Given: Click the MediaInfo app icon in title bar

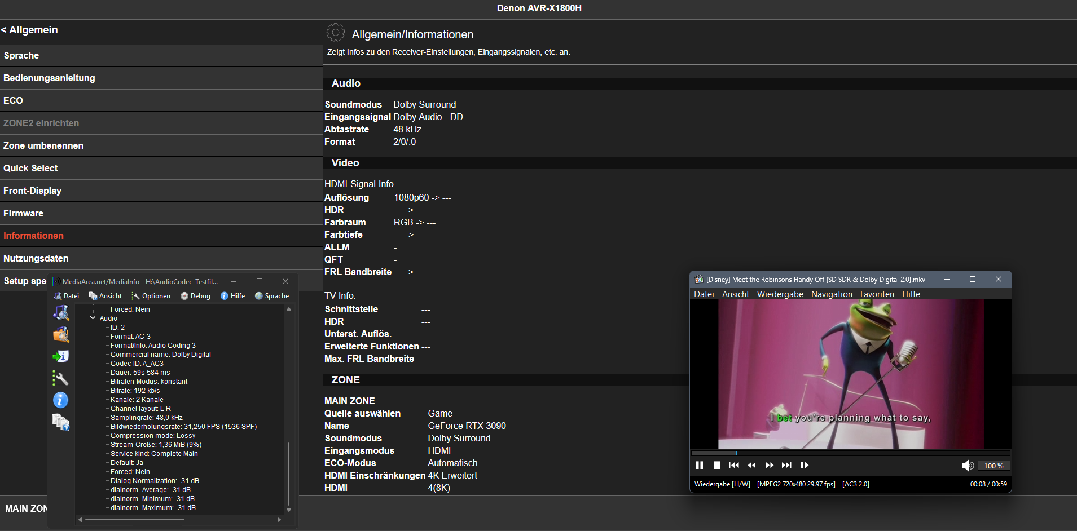Looking at the screenshot, I should tap(57, 281).
